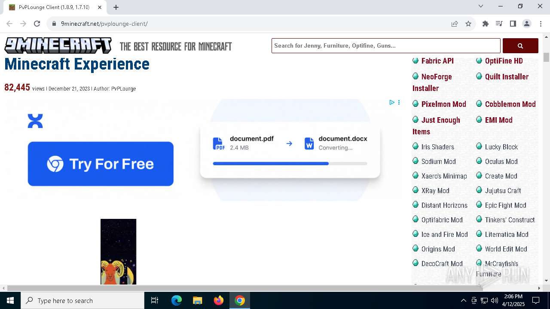
Task: Click the red search magnifier button
Action: point(520,45)
